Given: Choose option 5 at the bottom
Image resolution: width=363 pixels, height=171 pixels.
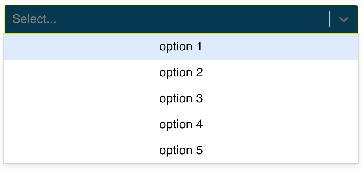Looking at the screenshot, I should [181, 150].
